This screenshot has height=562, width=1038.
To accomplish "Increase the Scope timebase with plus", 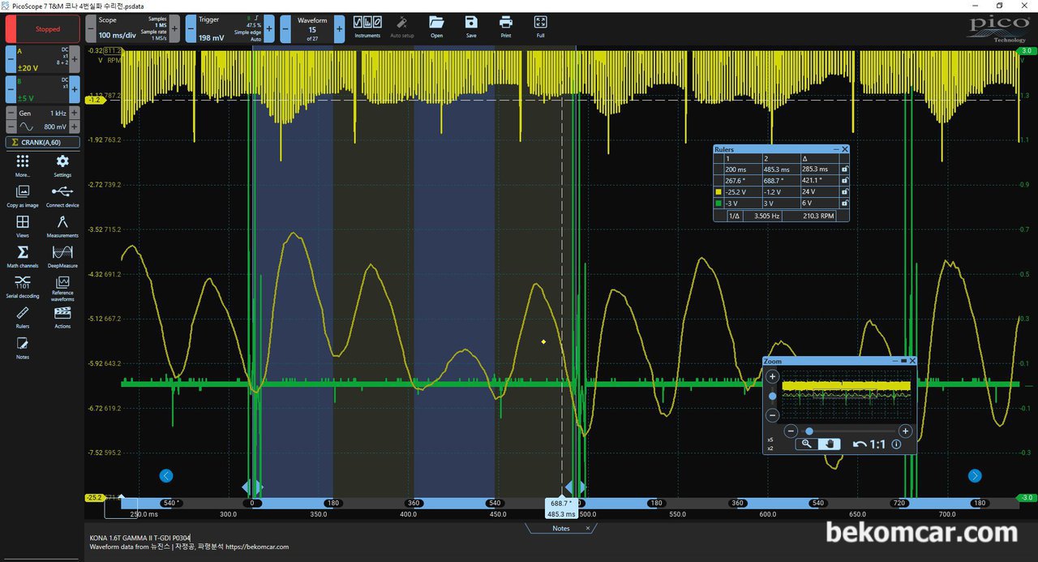I will pyautogui.click(x=175, y=28).
